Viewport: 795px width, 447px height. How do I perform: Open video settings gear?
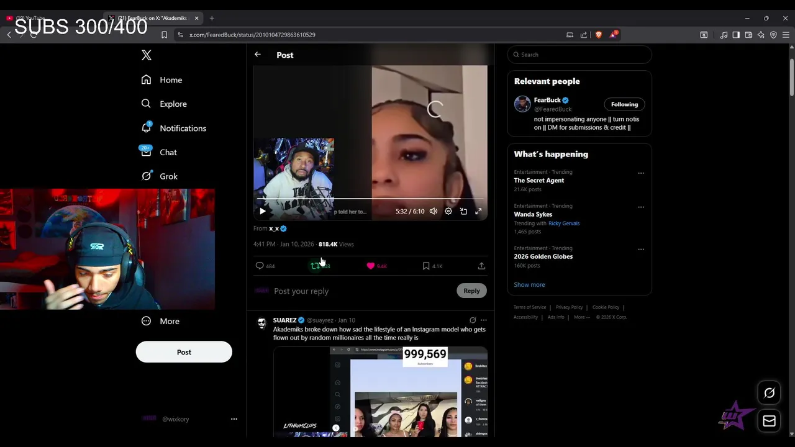pyautogui.click(x=448, y=211)
